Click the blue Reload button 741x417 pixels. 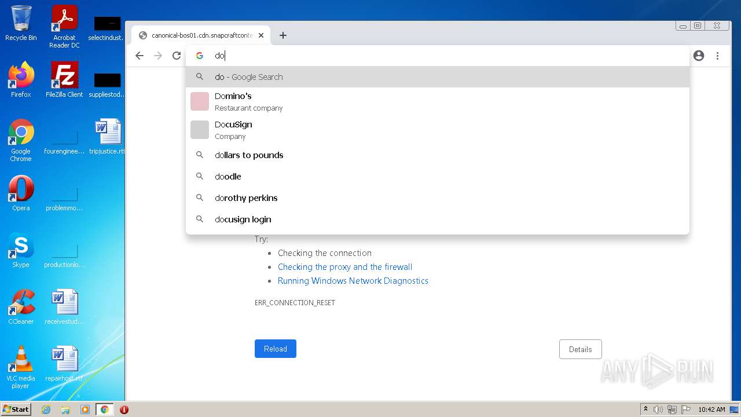pos(276,349)
